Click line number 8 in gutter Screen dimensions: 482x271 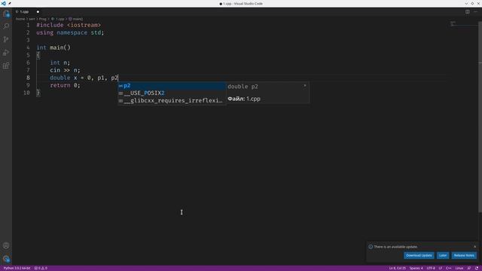28,78
